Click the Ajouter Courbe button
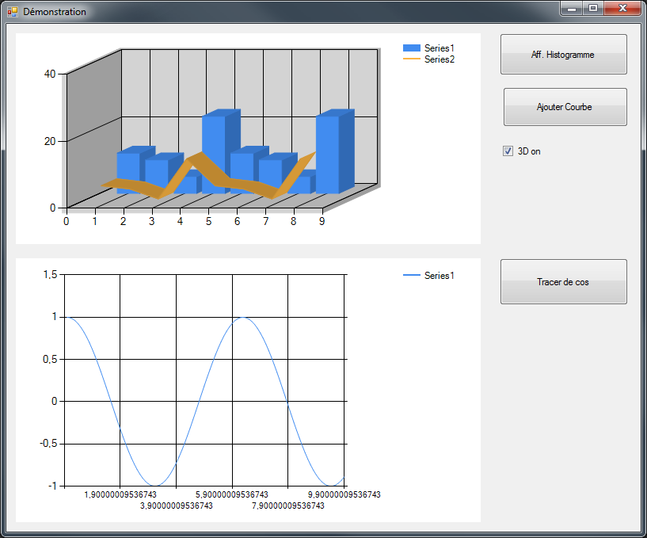This screenshot has height=538, width=647. pos(565,107)
